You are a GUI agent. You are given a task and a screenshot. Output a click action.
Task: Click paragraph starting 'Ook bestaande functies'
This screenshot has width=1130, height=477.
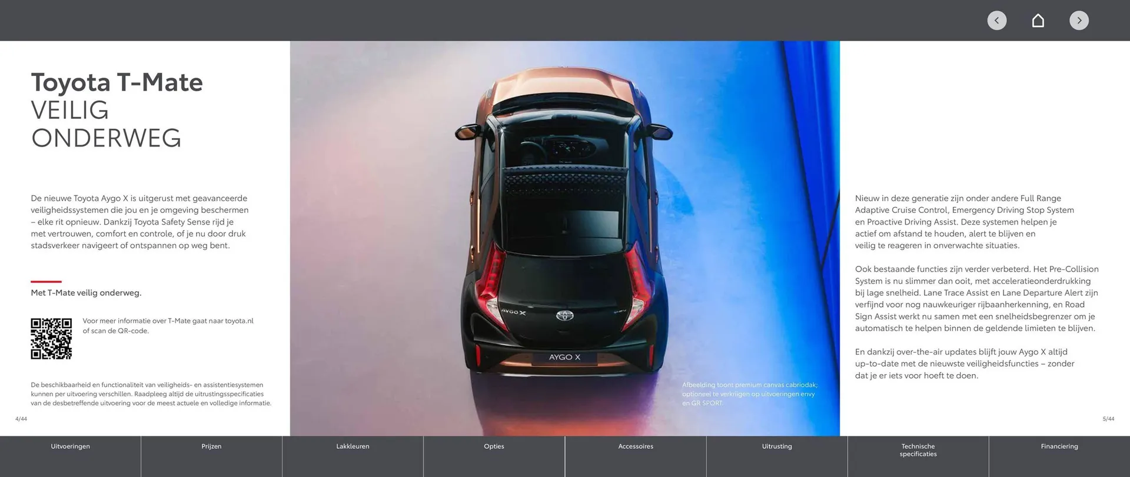(x=977, y=299)
